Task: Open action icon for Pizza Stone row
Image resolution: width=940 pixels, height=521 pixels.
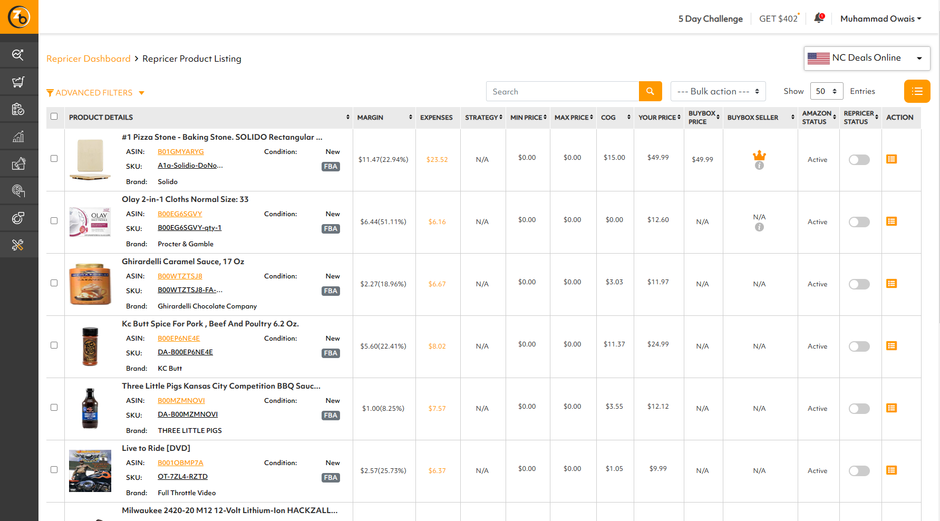Action: [x=891, y=159]
